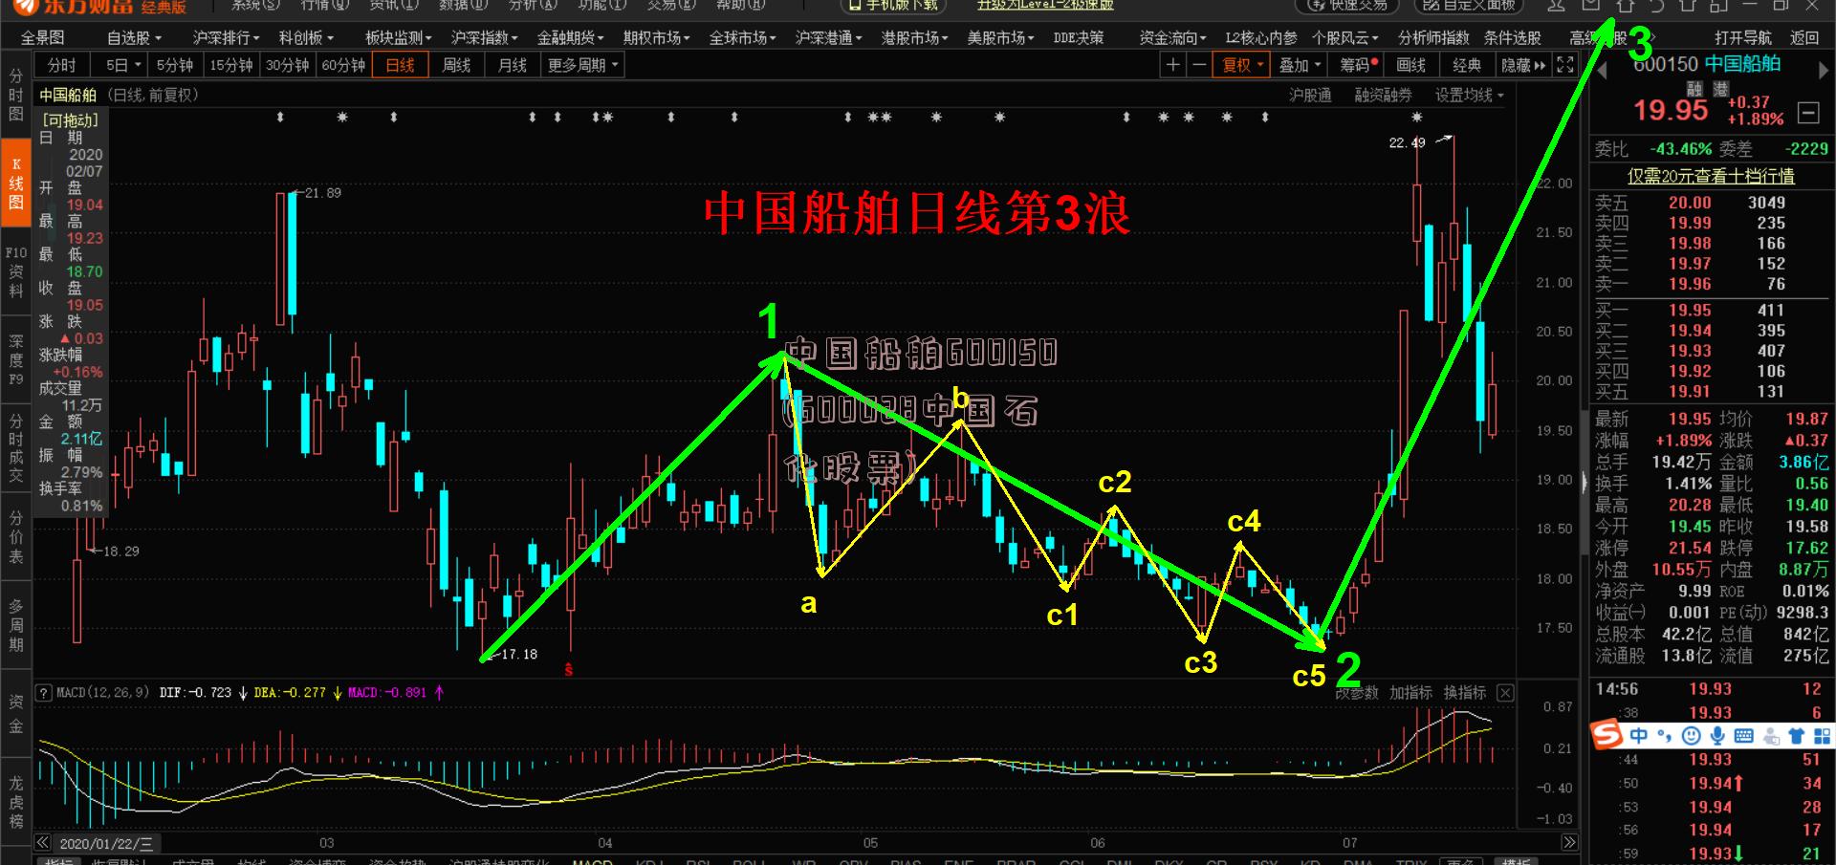This screenshot has height=865, width=1836.
Task: Click 换指标 change indicator
Action: [1464, 693]
